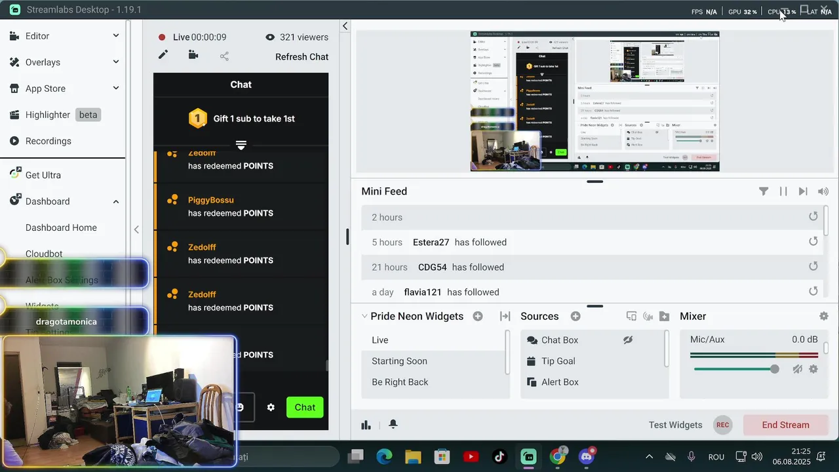This screenshot has height=472, width=839.
Task: Open the Pride Neon Widgets collection dropdown
Action: click(412, 316)
